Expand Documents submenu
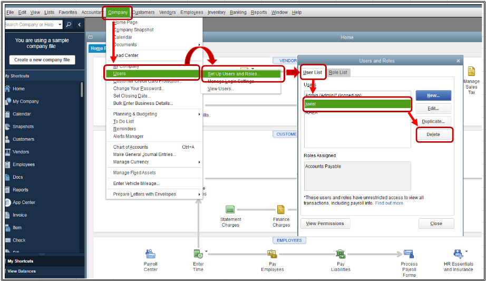The image size is (486, 281). click(x=199, y=45)
